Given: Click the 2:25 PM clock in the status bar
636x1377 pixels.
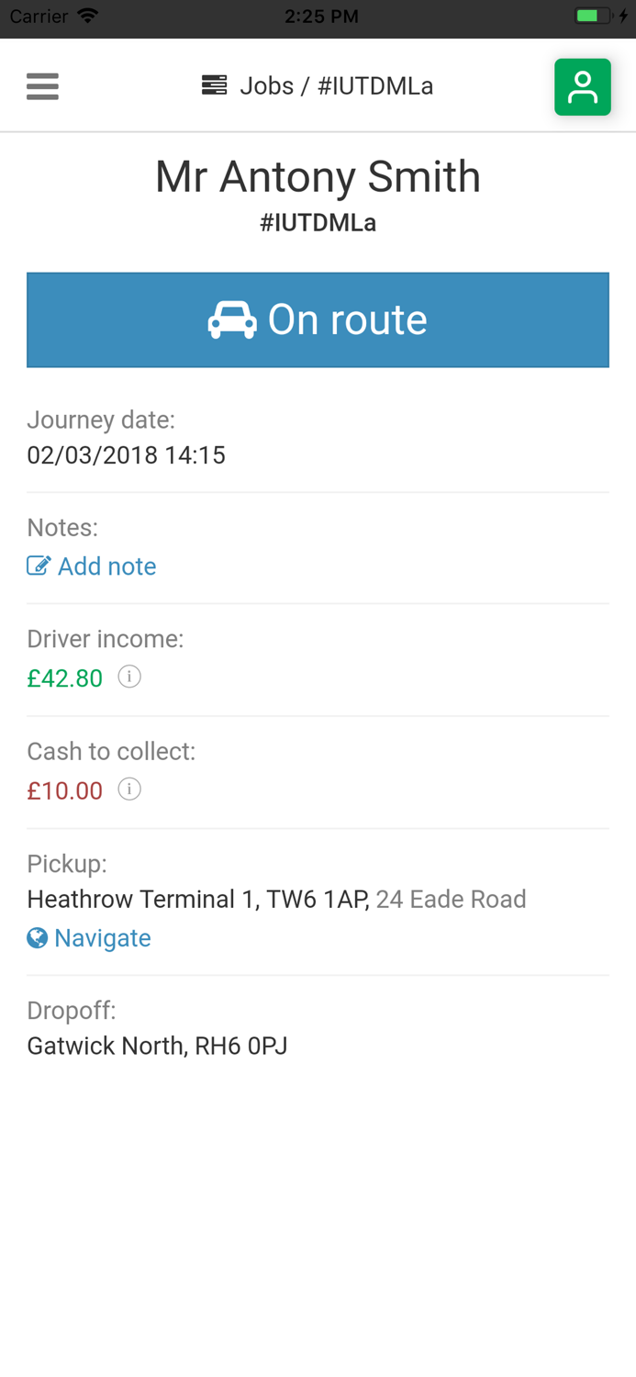Looking at the screenshot, I should (321, 15).
